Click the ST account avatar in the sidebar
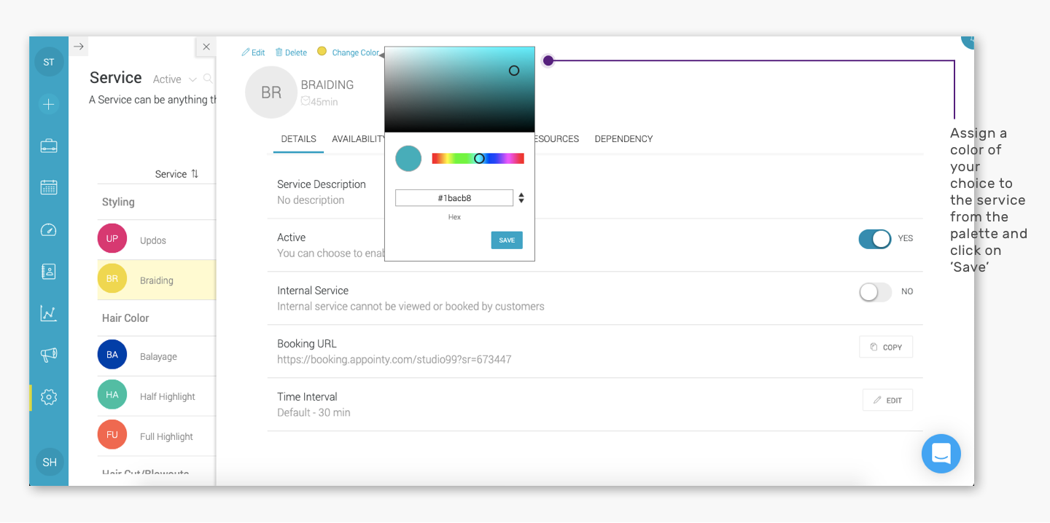Viewport: 1050px width, 523px height. tap(49, 62)
